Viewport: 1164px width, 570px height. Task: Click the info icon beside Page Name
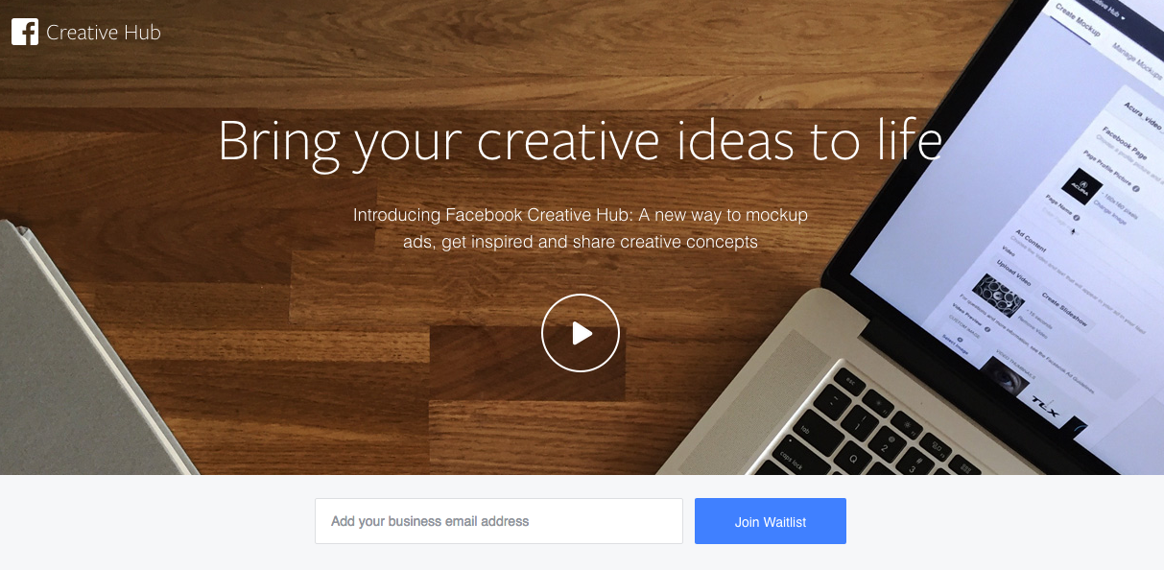point(1077,217)
